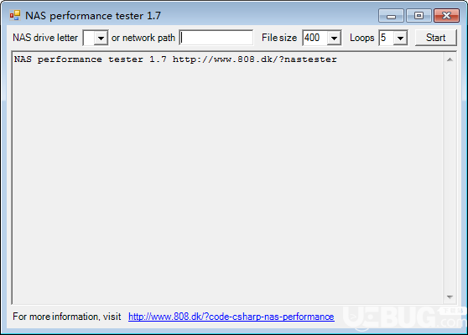The image size is (468, 335).
Task: Maximize the NAS performance tester window
Action: pos(419,16)
